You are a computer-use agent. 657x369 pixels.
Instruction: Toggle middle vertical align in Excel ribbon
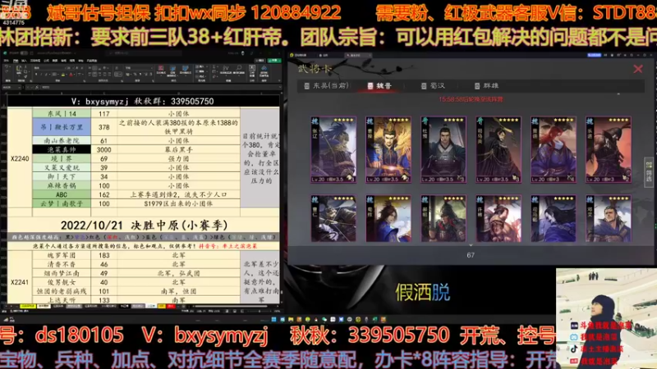click(94, 68)
